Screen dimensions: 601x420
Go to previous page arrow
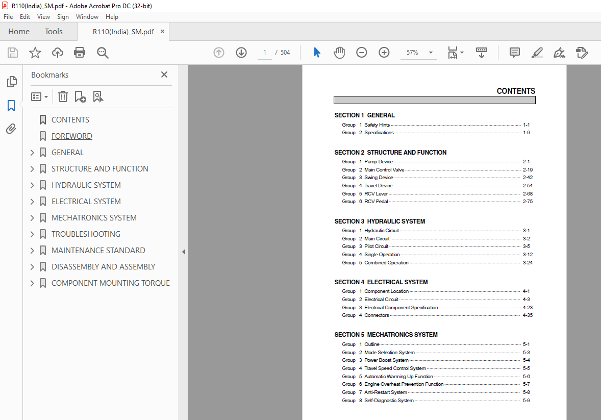219,53
